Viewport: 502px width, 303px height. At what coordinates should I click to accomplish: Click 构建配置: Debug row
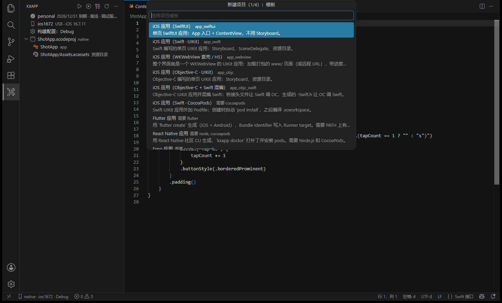(71, 31)
